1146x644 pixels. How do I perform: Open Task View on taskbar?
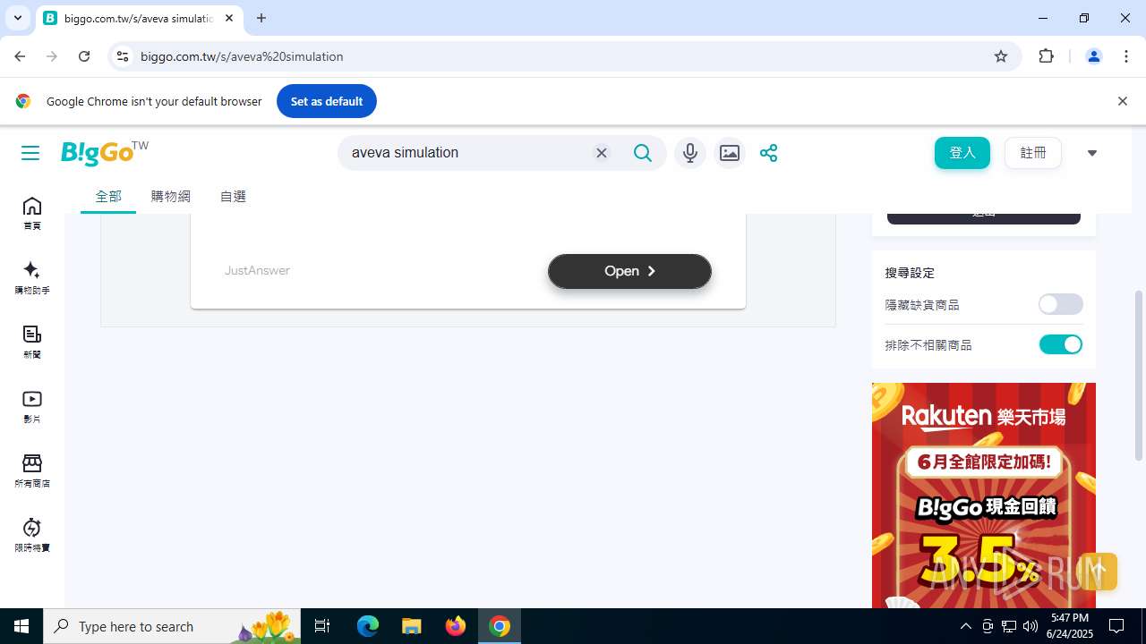click(x=322, y=626)
